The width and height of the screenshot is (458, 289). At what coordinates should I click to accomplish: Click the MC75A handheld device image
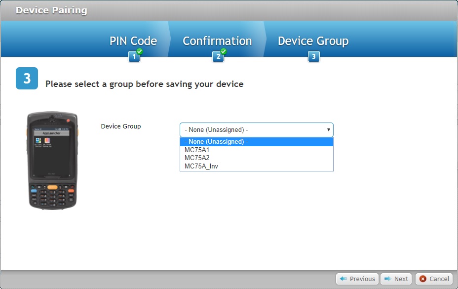[x=52, y=161]
